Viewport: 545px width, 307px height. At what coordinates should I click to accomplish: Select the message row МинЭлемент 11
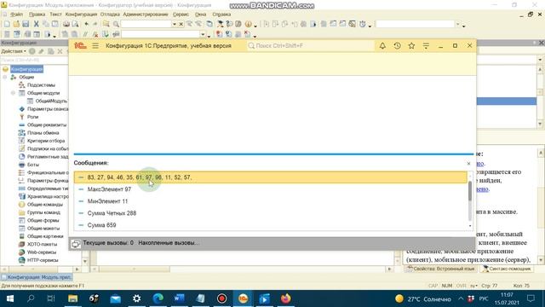(x=271, y=201)
